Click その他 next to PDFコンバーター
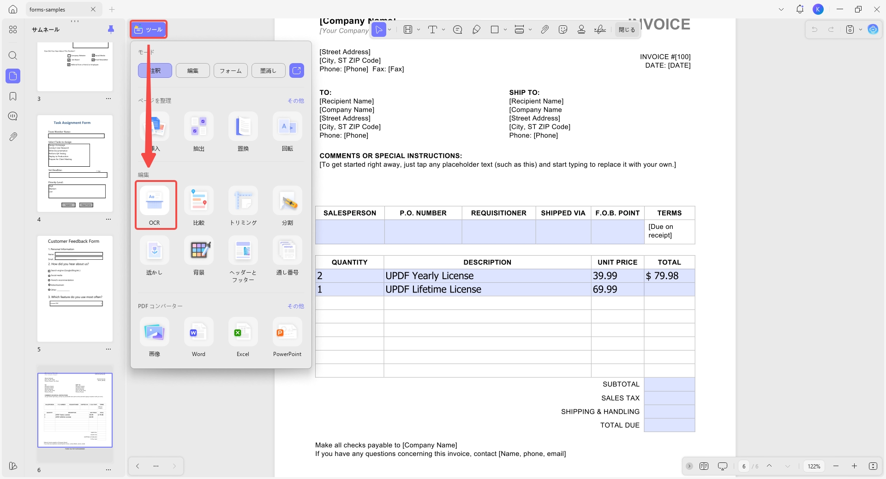The image size is (886, 479). 296,306
